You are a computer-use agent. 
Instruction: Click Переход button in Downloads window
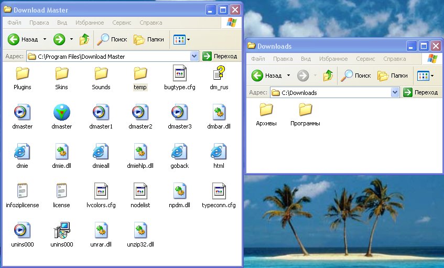coord(421,93)
